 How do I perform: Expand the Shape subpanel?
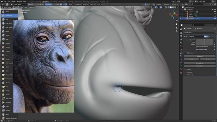pos(189,69)
